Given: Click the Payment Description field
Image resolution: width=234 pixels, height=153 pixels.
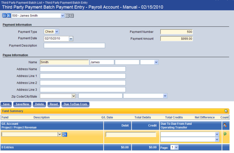Looking at the screenshot, I should [x=74, y=46].
